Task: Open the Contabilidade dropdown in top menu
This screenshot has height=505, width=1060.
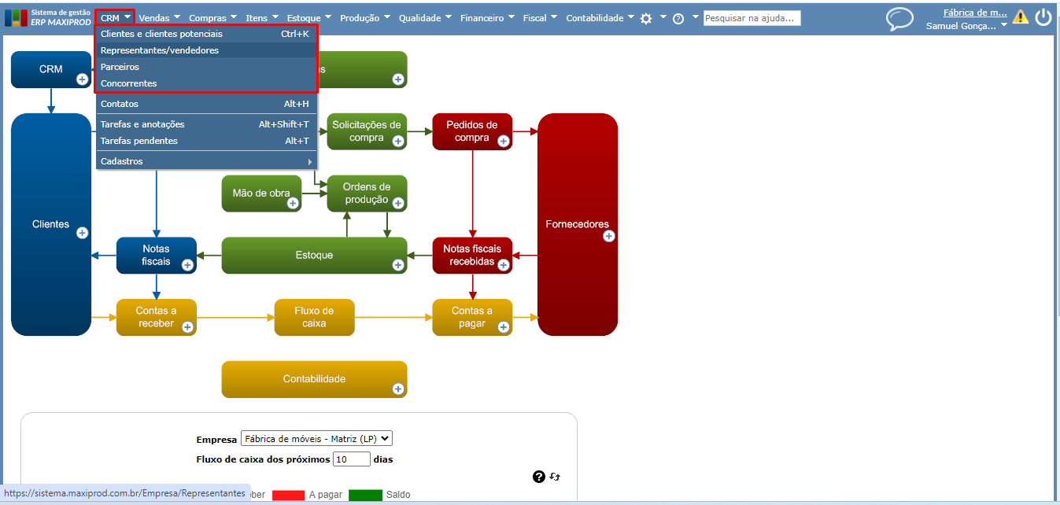Action: [x=600, y=18]
